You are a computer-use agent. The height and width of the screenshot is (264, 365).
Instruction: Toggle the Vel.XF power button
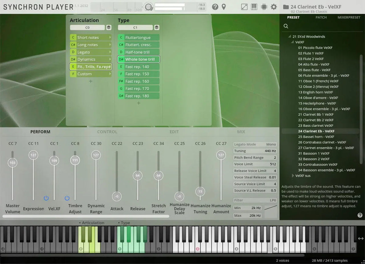tap(46, 198)
